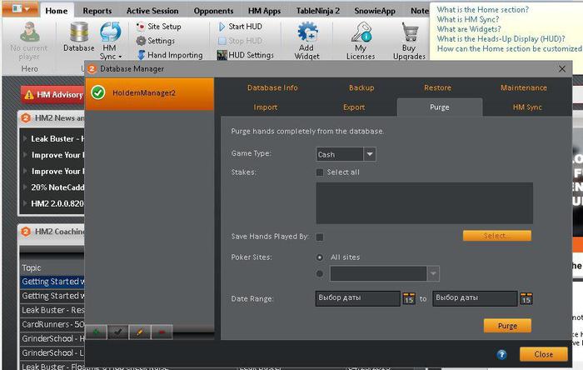Select the specific poker site radio button
This screenshot has height=370, width=583.
[319, 273]
